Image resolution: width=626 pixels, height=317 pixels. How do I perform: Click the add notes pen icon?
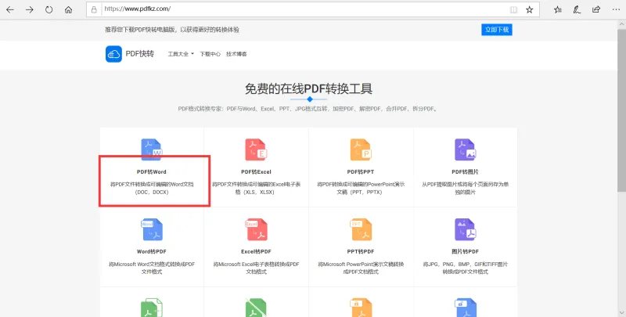577,9
